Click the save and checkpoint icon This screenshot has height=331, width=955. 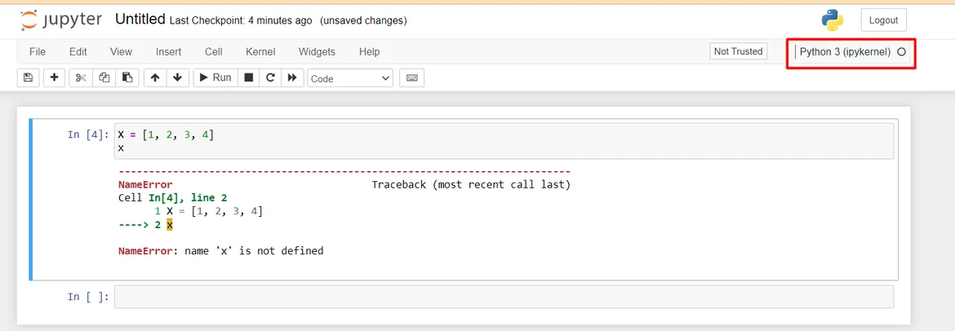point(28,77)
